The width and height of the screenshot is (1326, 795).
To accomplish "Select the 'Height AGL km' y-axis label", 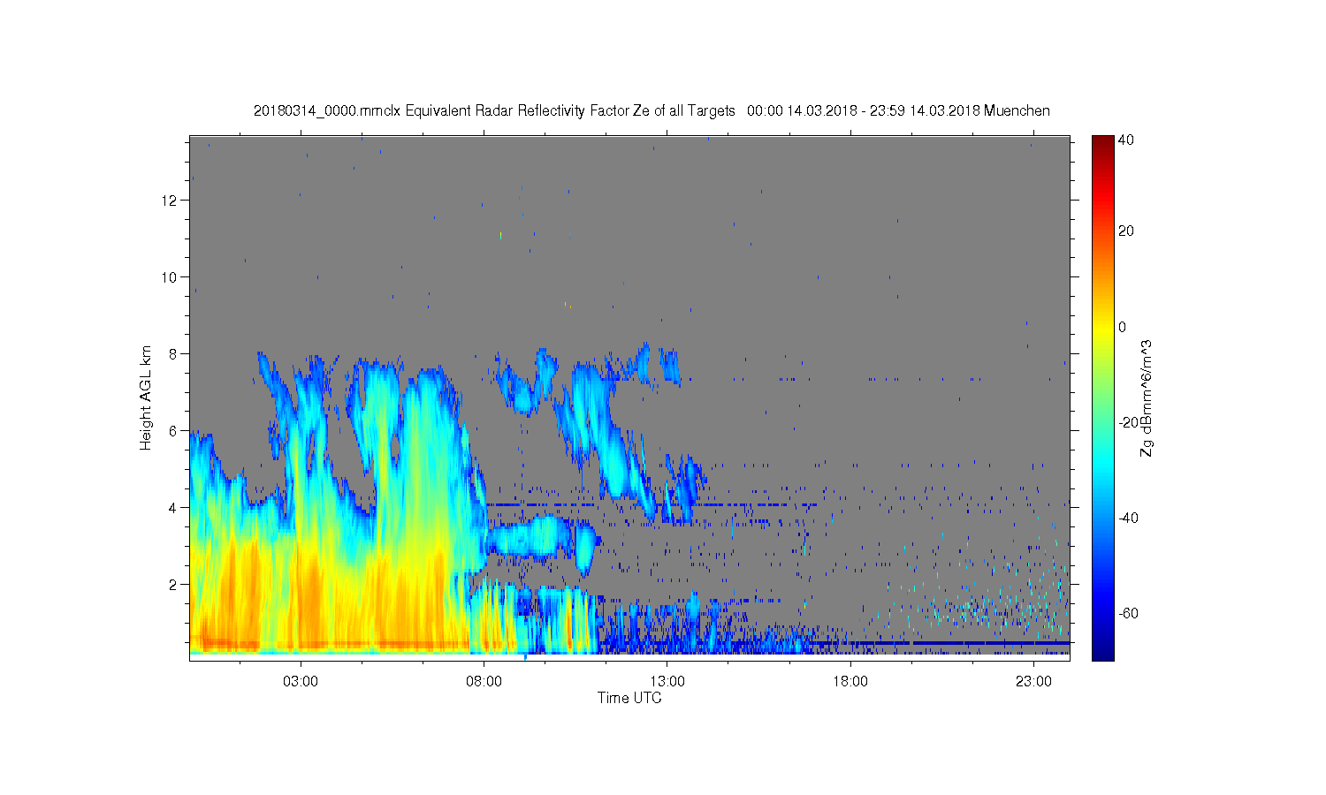I will point(145,397).
